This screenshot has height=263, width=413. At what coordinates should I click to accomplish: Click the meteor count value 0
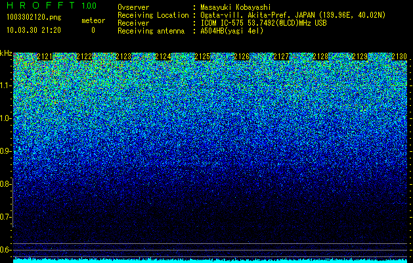click(93, 30)
